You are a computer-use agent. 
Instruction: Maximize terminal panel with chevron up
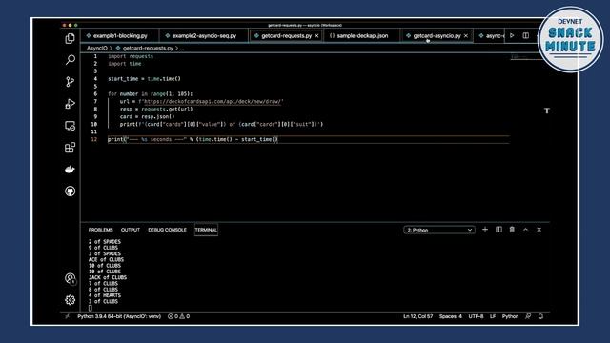pyautogui.click(x=525, y=230)
